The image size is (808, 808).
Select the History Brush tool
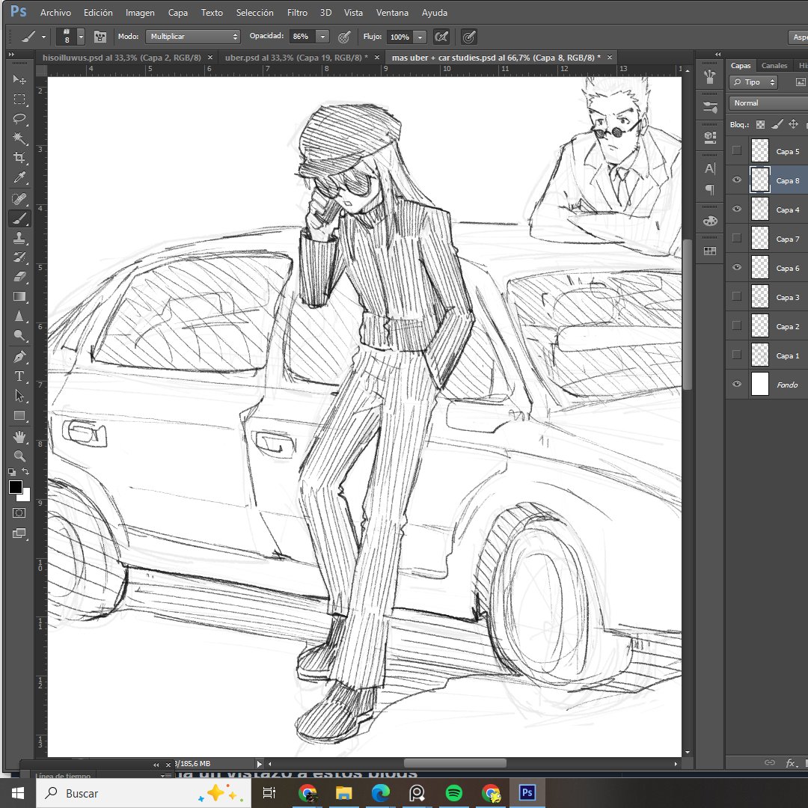coord(19,257)
